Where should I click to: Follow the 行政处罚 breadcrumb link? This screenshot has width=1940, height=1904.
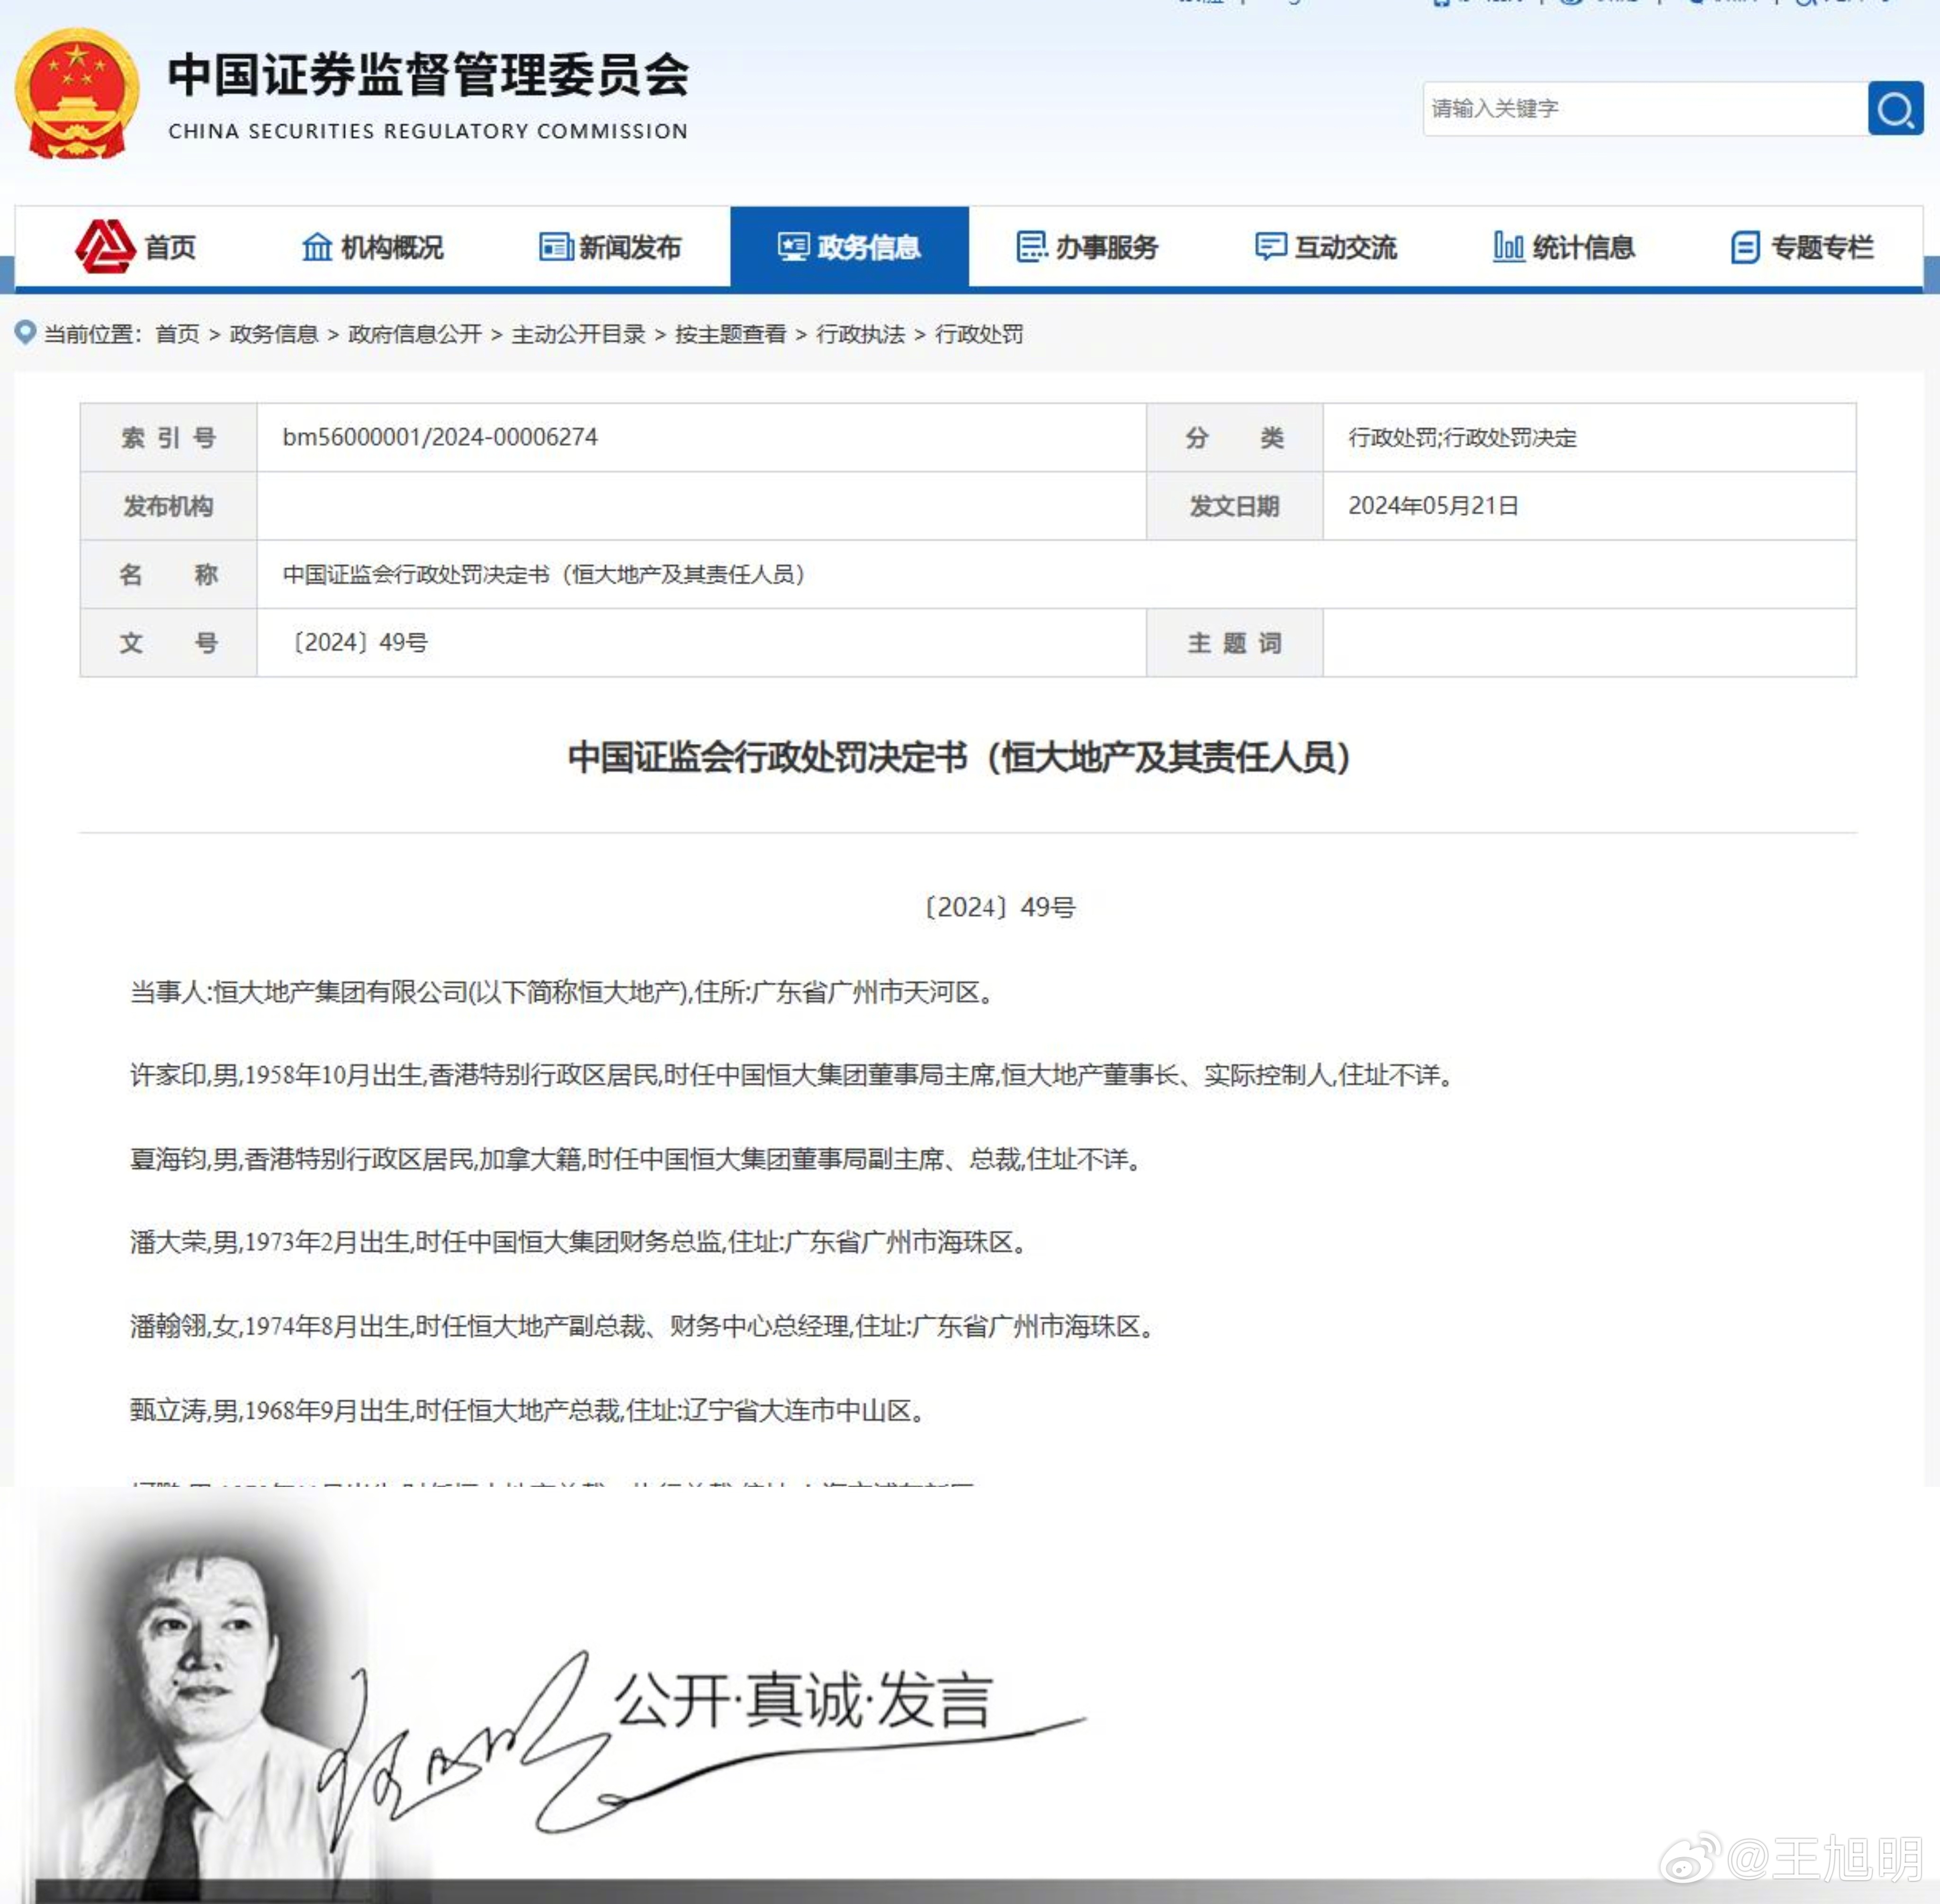pos(979,334)
